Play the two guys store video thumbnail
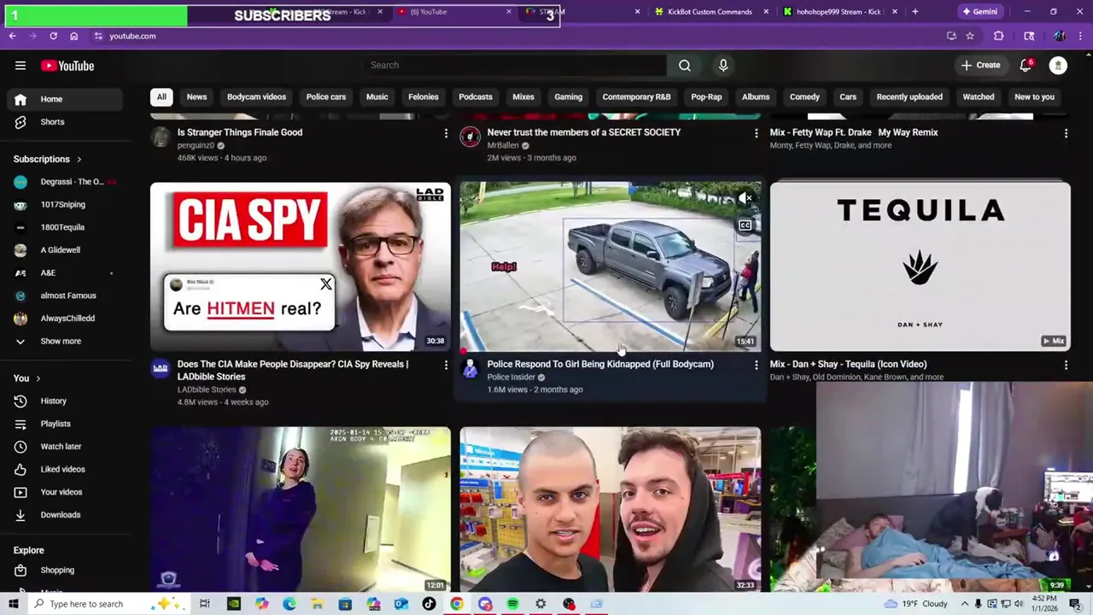The height and width of the screenshot is (615, 1093). [611, 508]
